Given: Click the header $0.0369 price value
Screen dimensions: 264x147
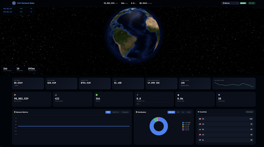Looking at the screenshot, I should click(143, 3).
